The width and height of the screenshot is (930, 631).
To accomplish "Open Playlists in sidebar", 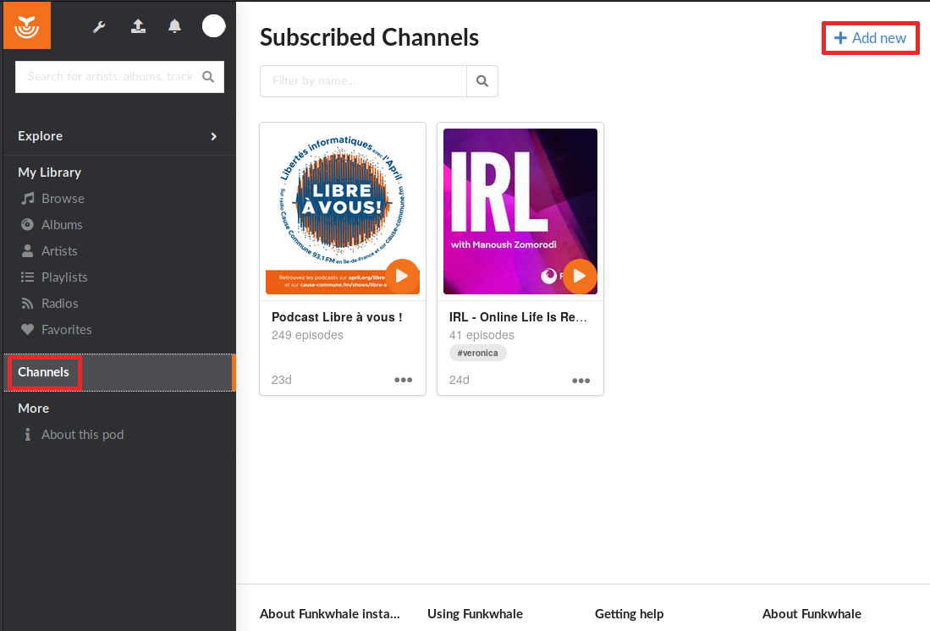I will [x=64, y=277].
